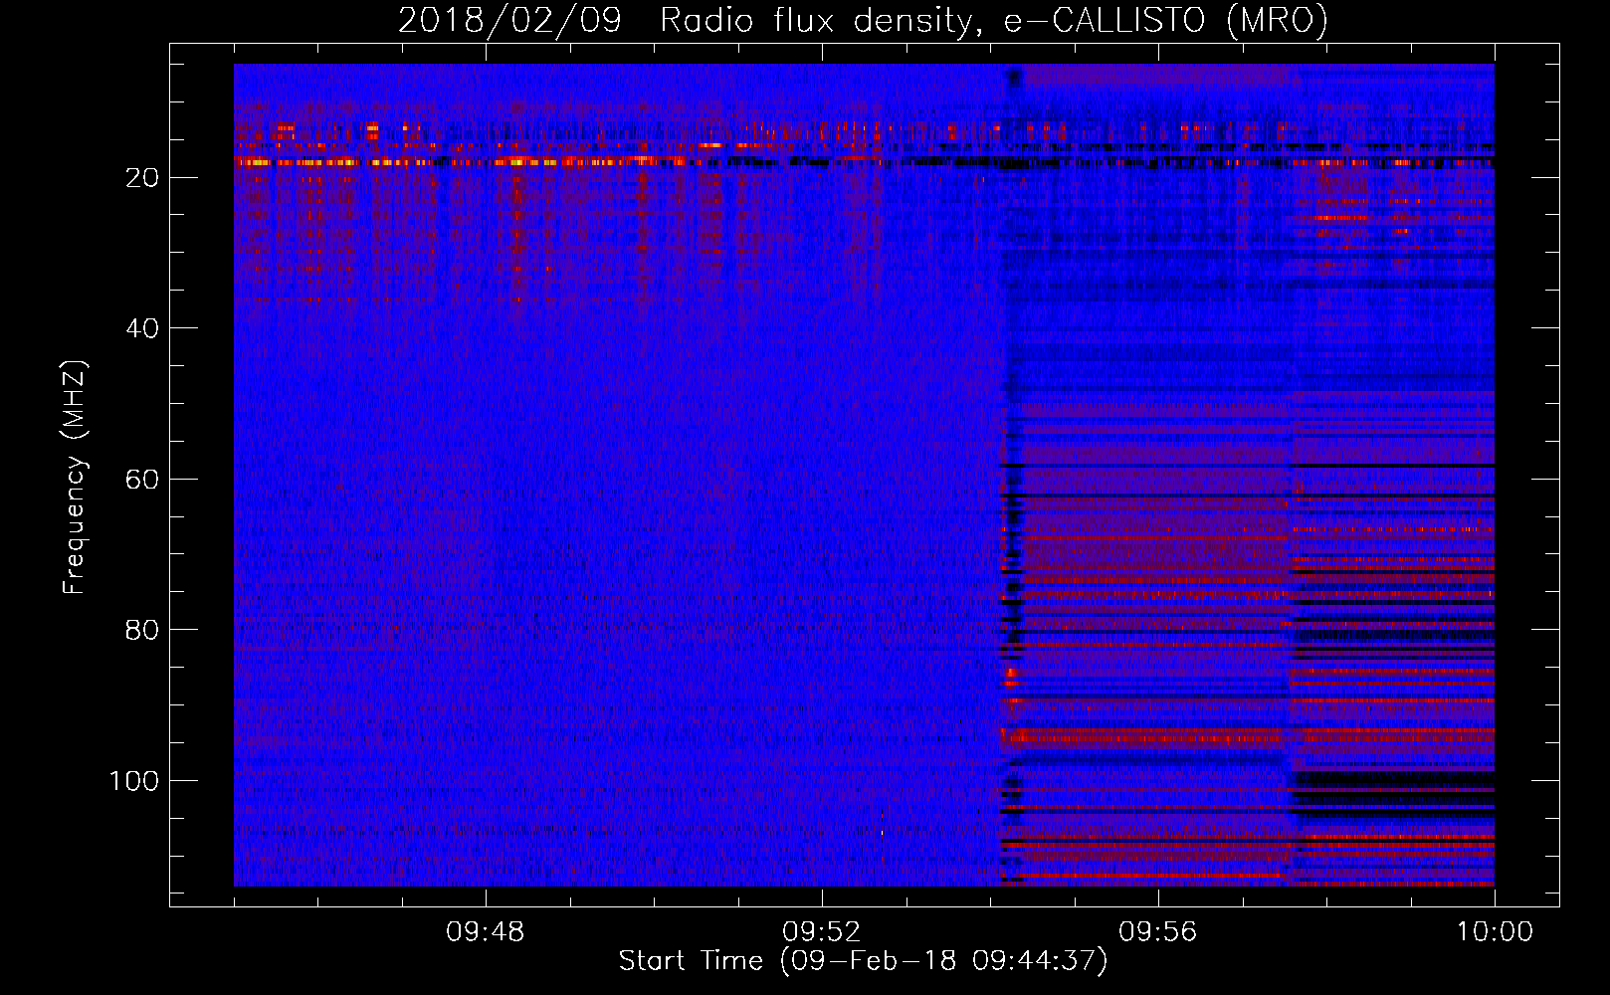1610x995 pixels.
Task: Click the 100 MHz frequency tick label
Action: [x=134, y=781]
